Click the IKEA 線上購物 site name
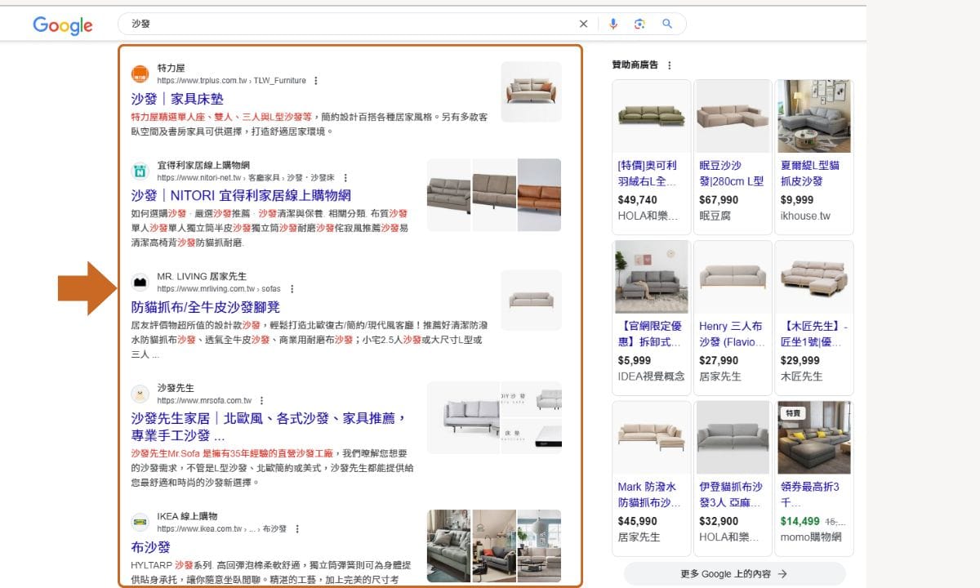This screenshot has height=588, width=980. [187, 516]
